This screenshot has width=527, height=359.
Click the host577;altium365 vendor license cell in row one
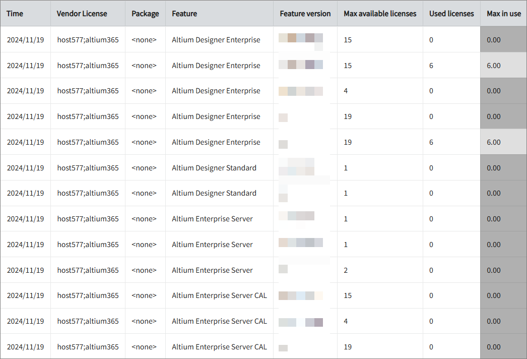coord(87,39)
